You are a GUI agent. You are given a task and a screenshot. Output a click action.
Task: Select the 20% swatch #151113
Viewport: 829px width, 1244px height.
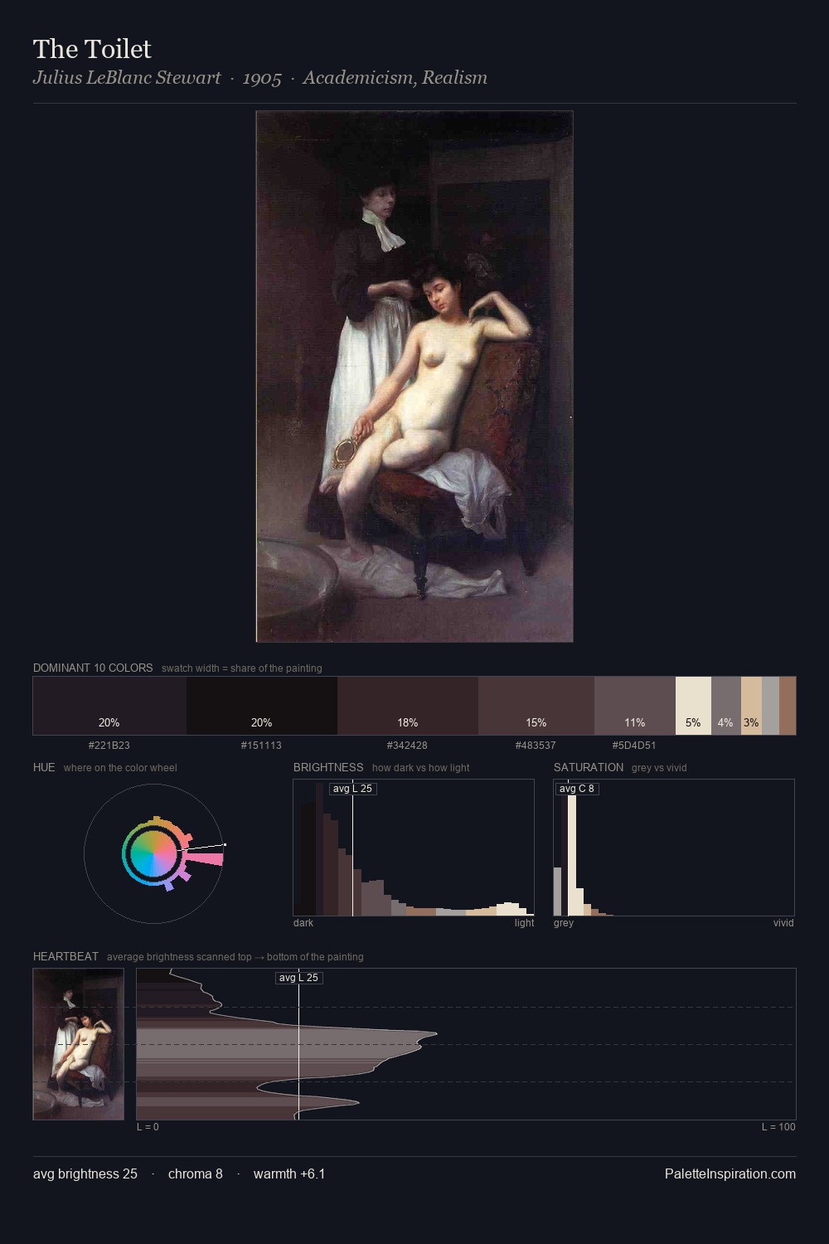(262, 706)
